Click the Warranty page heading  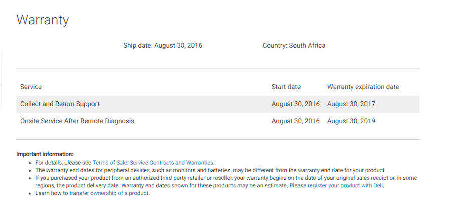(x=43, y=20)
